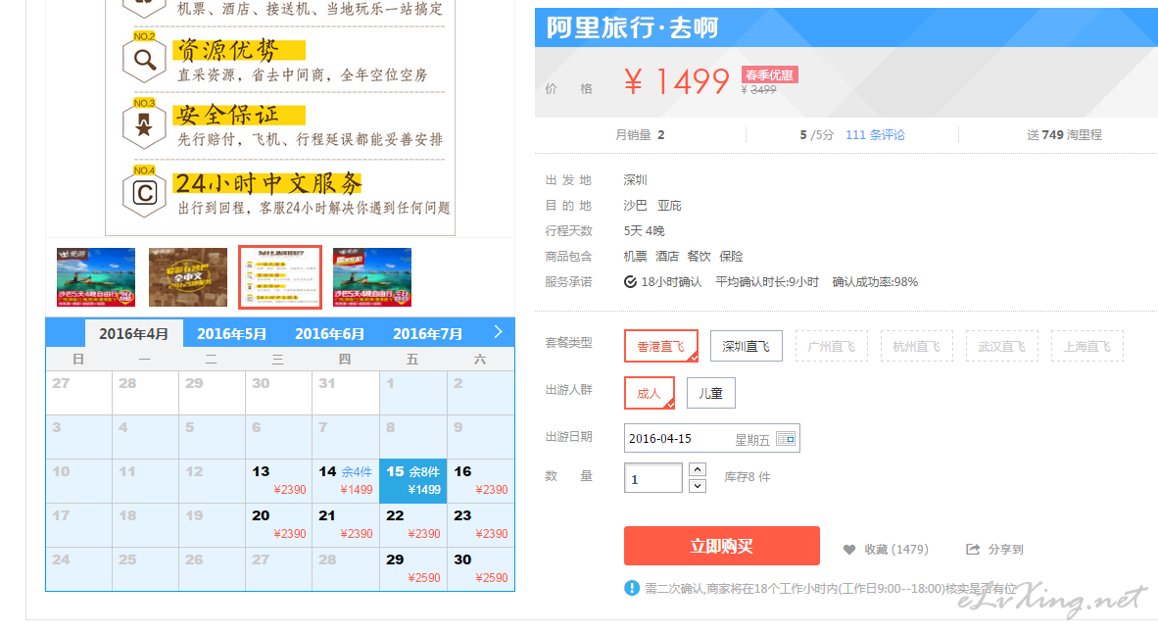Switch calendar to 2016年7月 tab

point(427,334)
